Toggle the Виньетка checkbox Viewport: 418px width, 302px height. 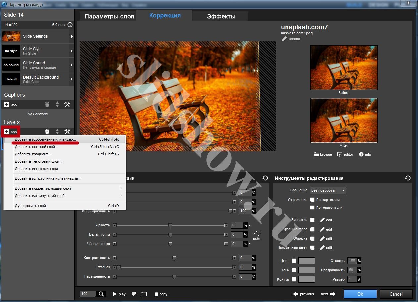(312, 220)
